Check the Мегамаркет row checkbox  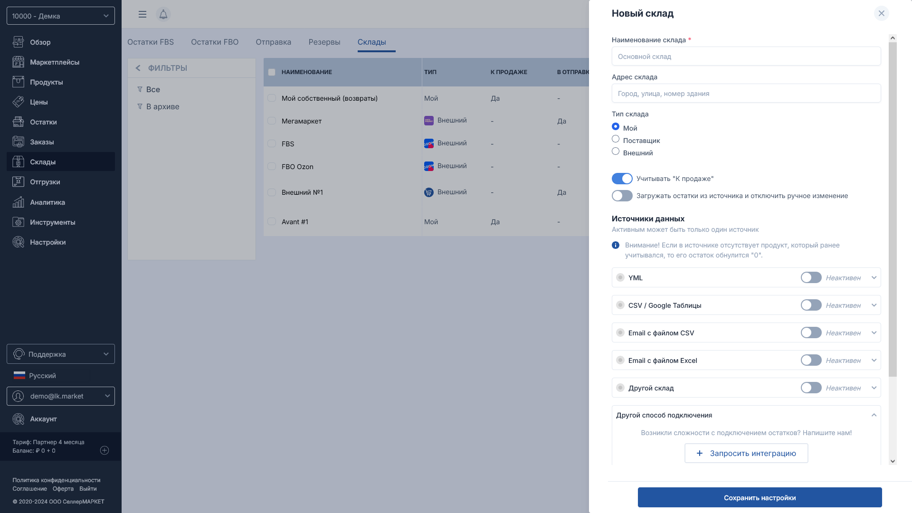272,121
